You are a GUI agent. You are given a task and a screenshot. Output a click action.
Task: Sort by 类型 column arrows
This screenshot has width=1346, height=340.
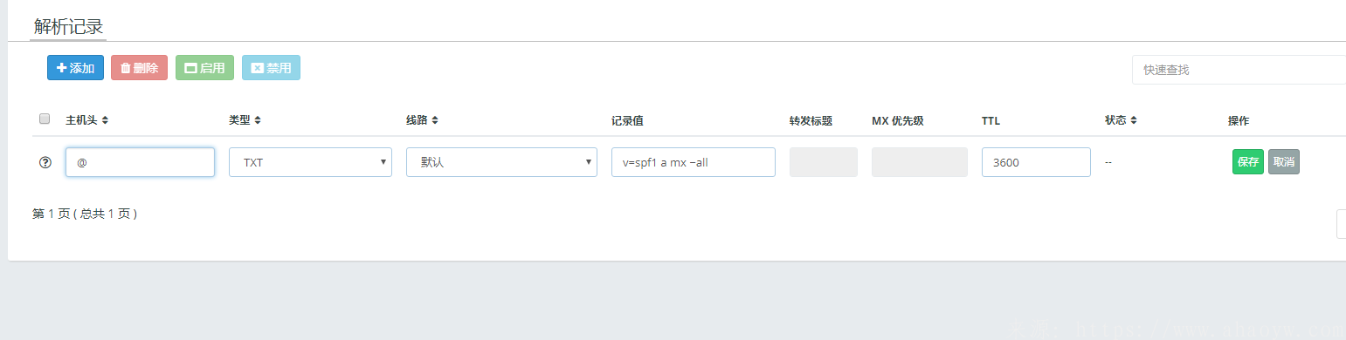258,120
